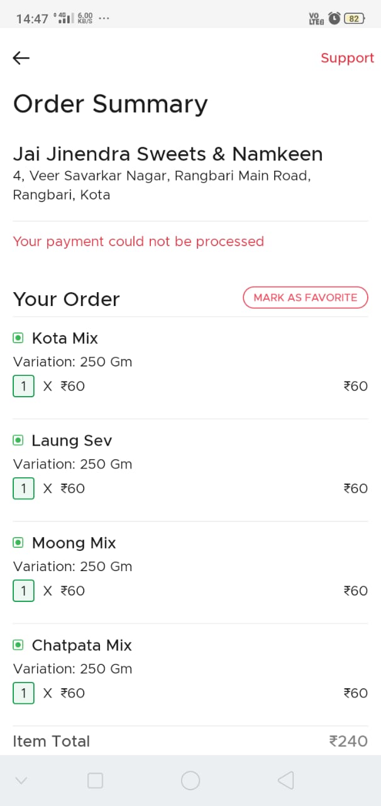The image size is (381, 806).
Task: Tap the quantity box for Kota Mix
Action: point(23,386)
